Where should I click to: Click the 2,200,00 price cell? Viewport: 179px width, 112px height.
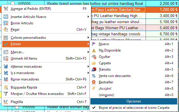pyautogui.click(x=162, y=3)
